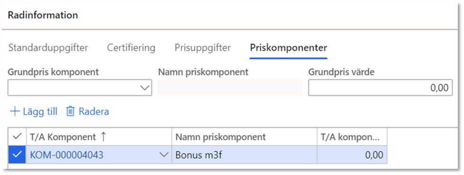Viewport: 464px width, 175px height.
Task: Click the Grundpris värde input field
Action: [x=380, y=88]
